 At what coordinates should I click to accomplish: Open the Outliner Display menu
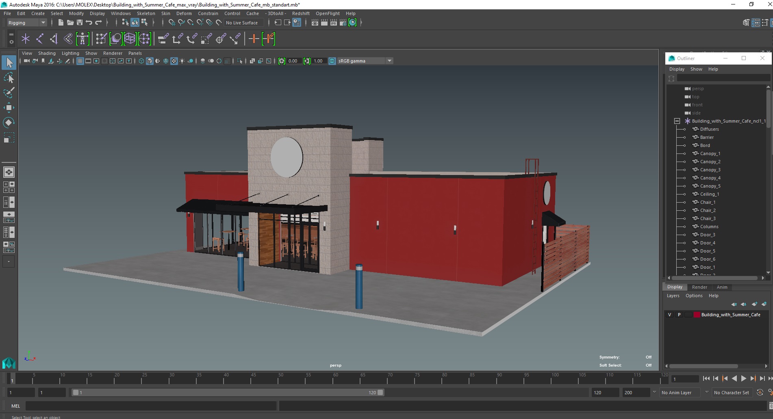pos(677,69)
